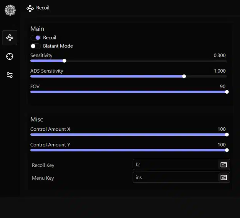Click the Main section heading
The image size is (240, 218).
[37, 29]
